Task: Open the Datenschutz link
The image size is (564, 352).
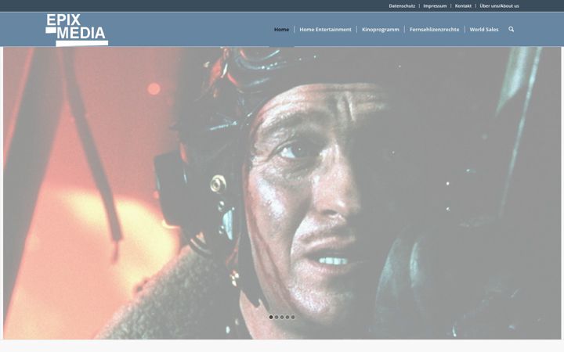Action: [402, 5]
